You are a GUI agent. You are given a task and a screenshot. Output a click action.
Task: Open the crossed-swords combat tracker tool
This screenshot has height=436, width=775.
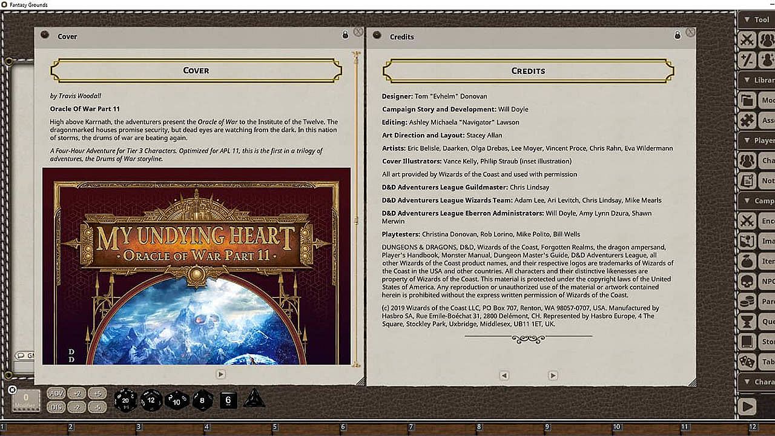coord(748,40)
